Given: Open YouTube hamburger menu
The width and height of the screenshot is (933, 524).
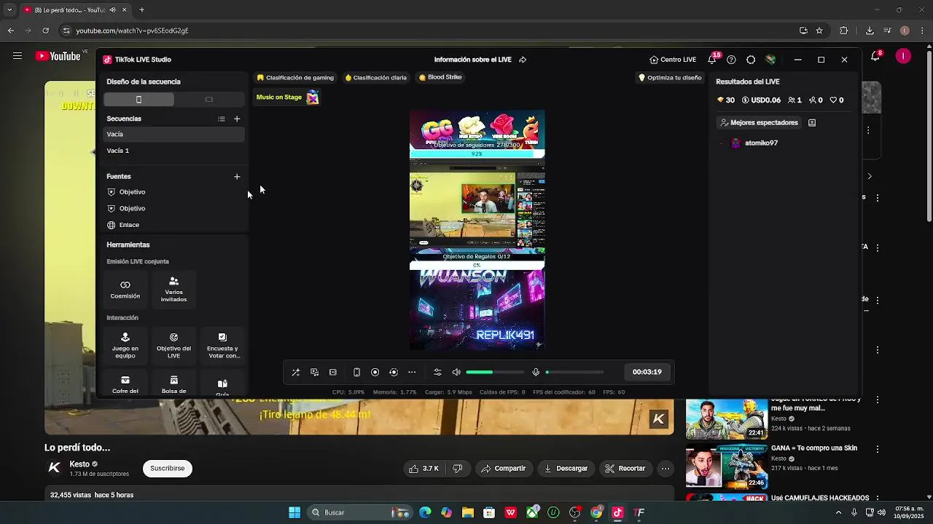Looking at the screenshot, I should click(x=17, y=56).
